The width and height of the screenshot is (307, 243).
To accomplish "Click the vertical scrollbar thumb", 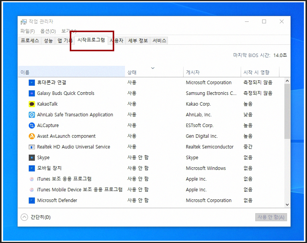I will [x=287, y=111].
